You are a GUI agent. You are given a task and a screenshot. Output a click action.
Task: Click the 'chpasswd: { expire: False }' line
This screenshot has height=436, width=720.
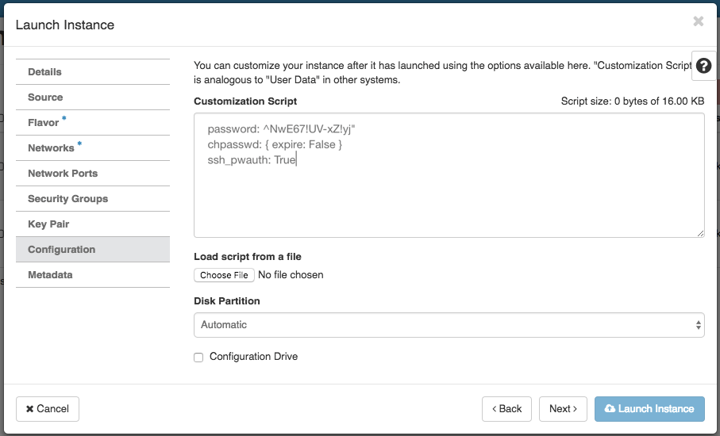275,144
